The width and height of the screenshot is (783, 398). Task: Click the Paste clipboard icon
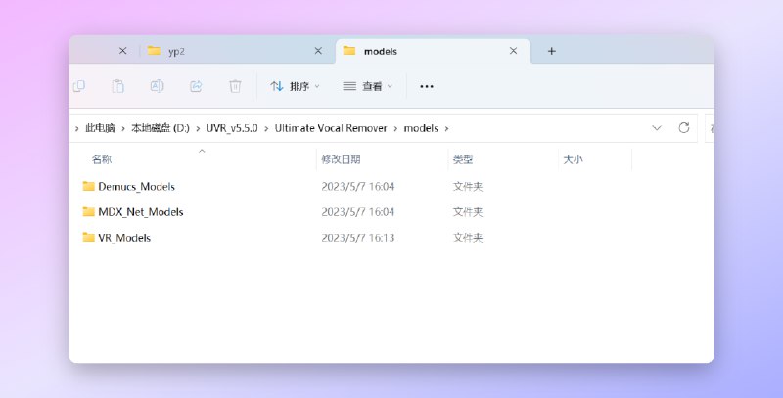coord(117,86)
